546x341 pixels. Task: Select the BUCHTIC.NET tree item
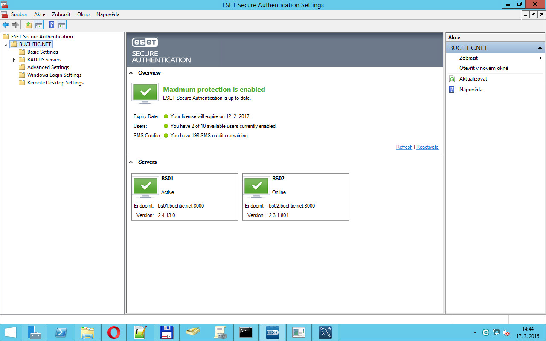point(35,44)
